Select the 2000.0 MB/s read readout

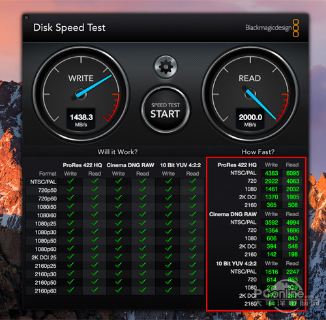[250, 120]
